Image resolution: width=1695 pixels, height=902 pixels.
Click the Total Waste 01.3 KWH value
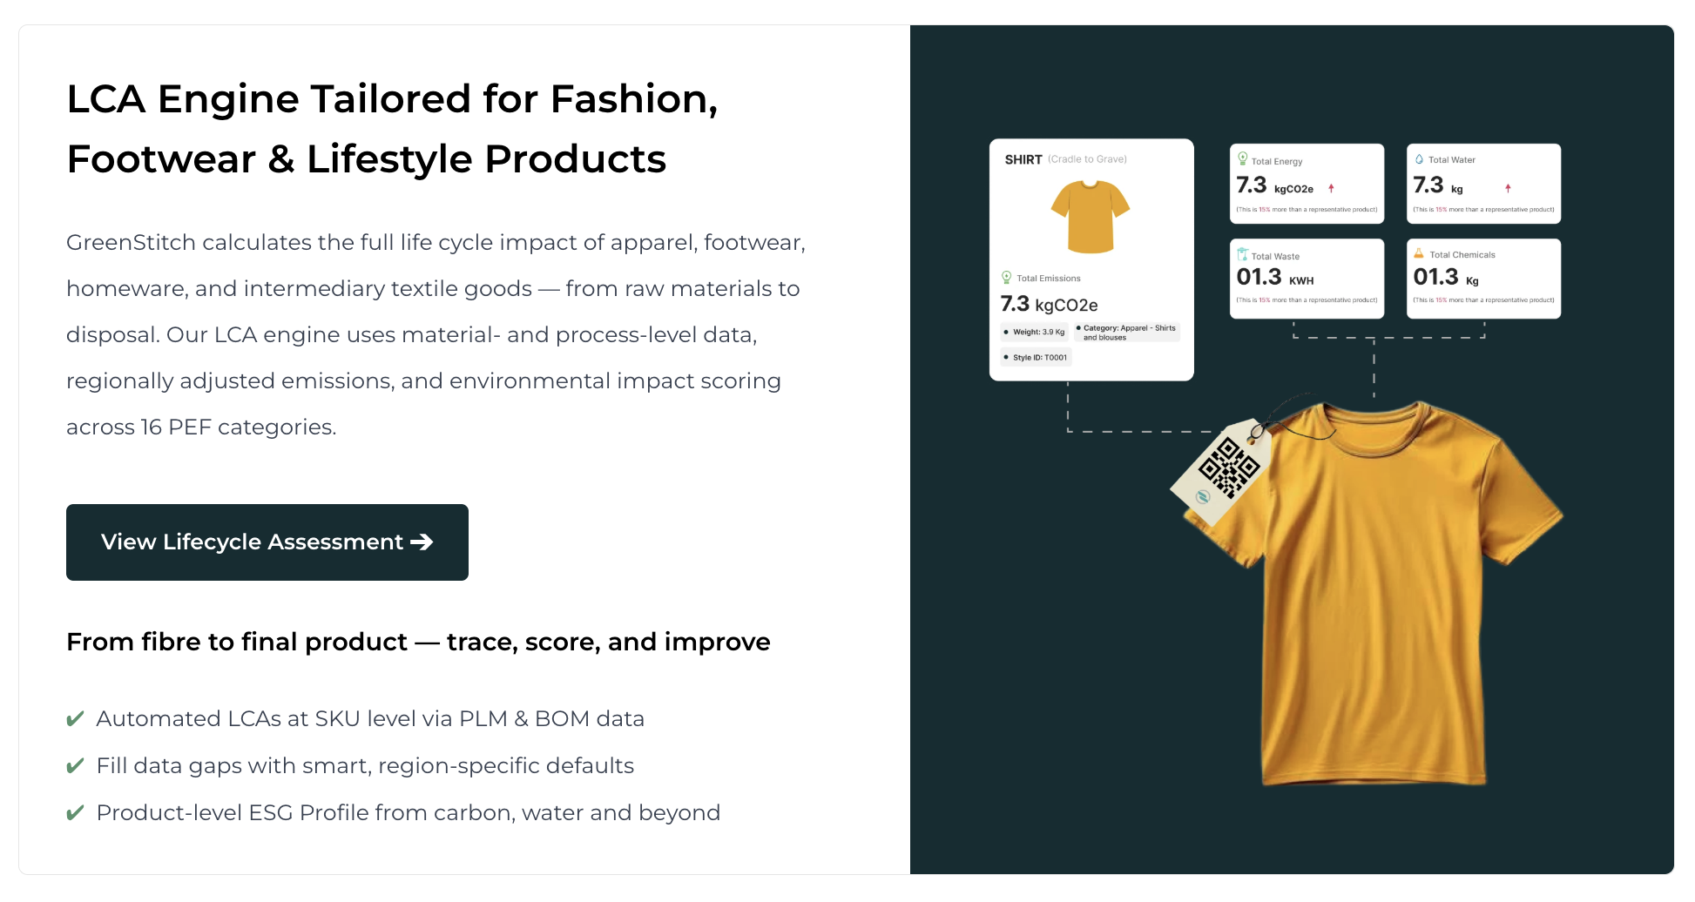(1274, 278)
